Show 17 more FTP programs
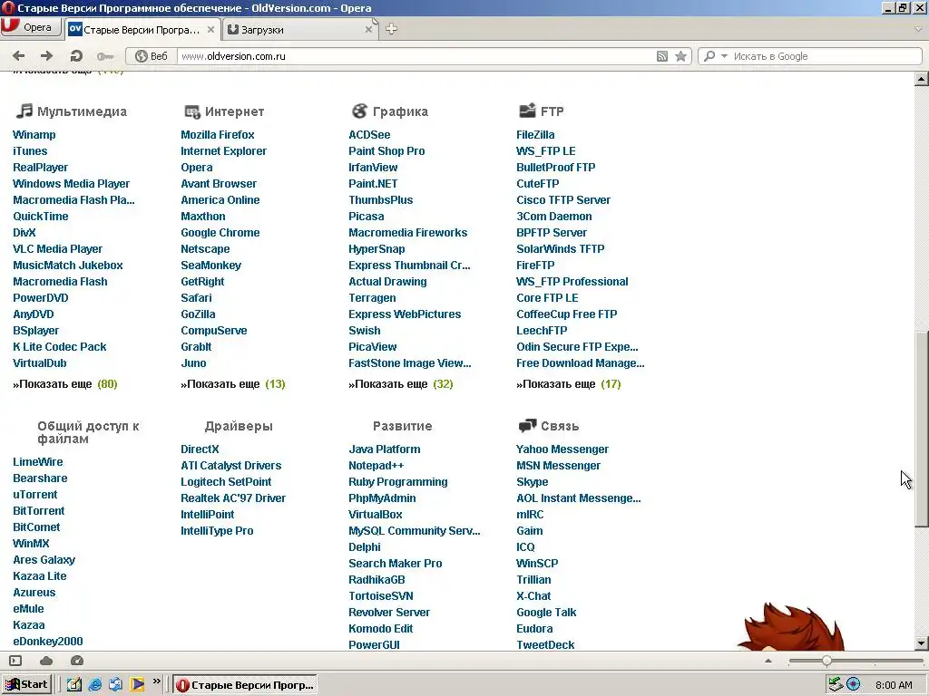929x696 pixels. click(569, 384)
